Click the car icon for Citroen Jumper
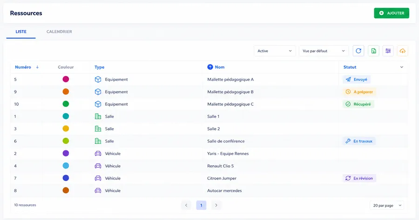 (x=98, y=178)
